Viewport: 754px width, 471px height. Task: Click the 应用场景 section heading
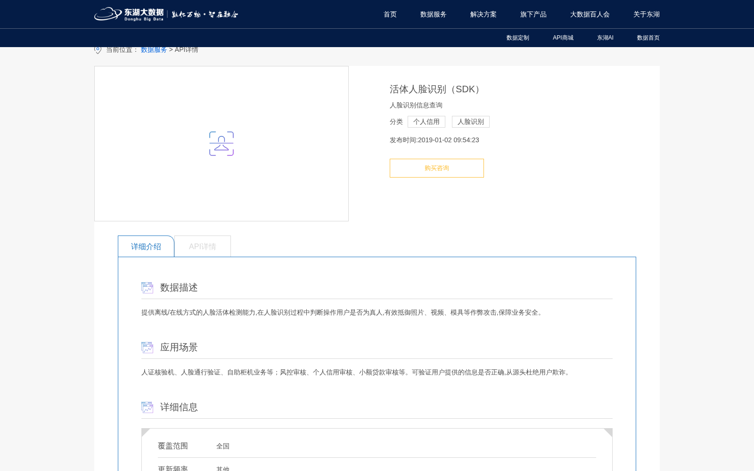179,347
